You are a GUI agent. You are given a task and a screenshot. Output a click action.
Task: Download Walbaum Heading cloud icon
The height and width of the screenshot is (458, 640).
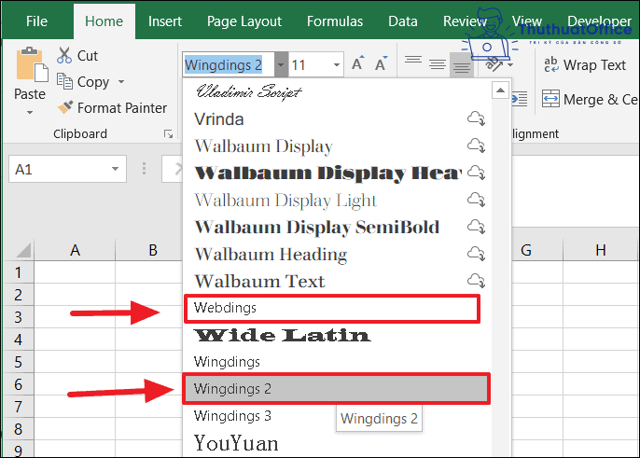coord(476,253)
